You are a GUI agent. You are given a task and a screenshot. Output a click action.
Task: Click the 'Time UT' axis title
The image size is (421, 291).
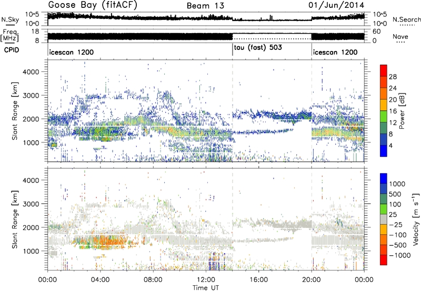coord(206,288)
